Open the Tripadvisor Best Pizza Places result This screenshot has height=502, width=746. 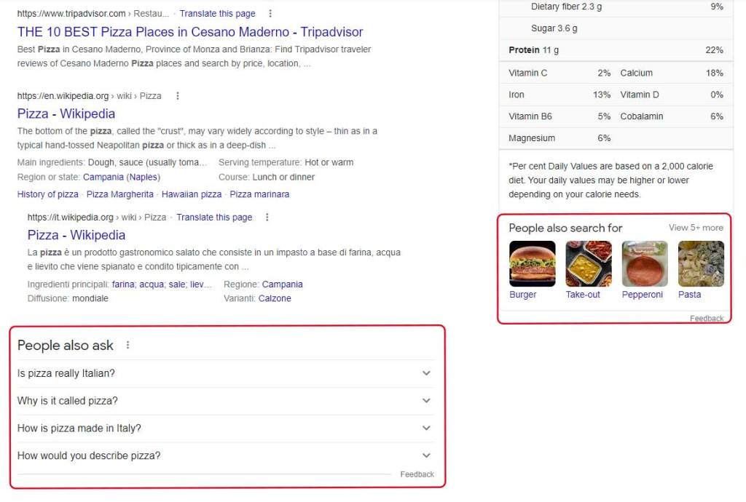189,32
